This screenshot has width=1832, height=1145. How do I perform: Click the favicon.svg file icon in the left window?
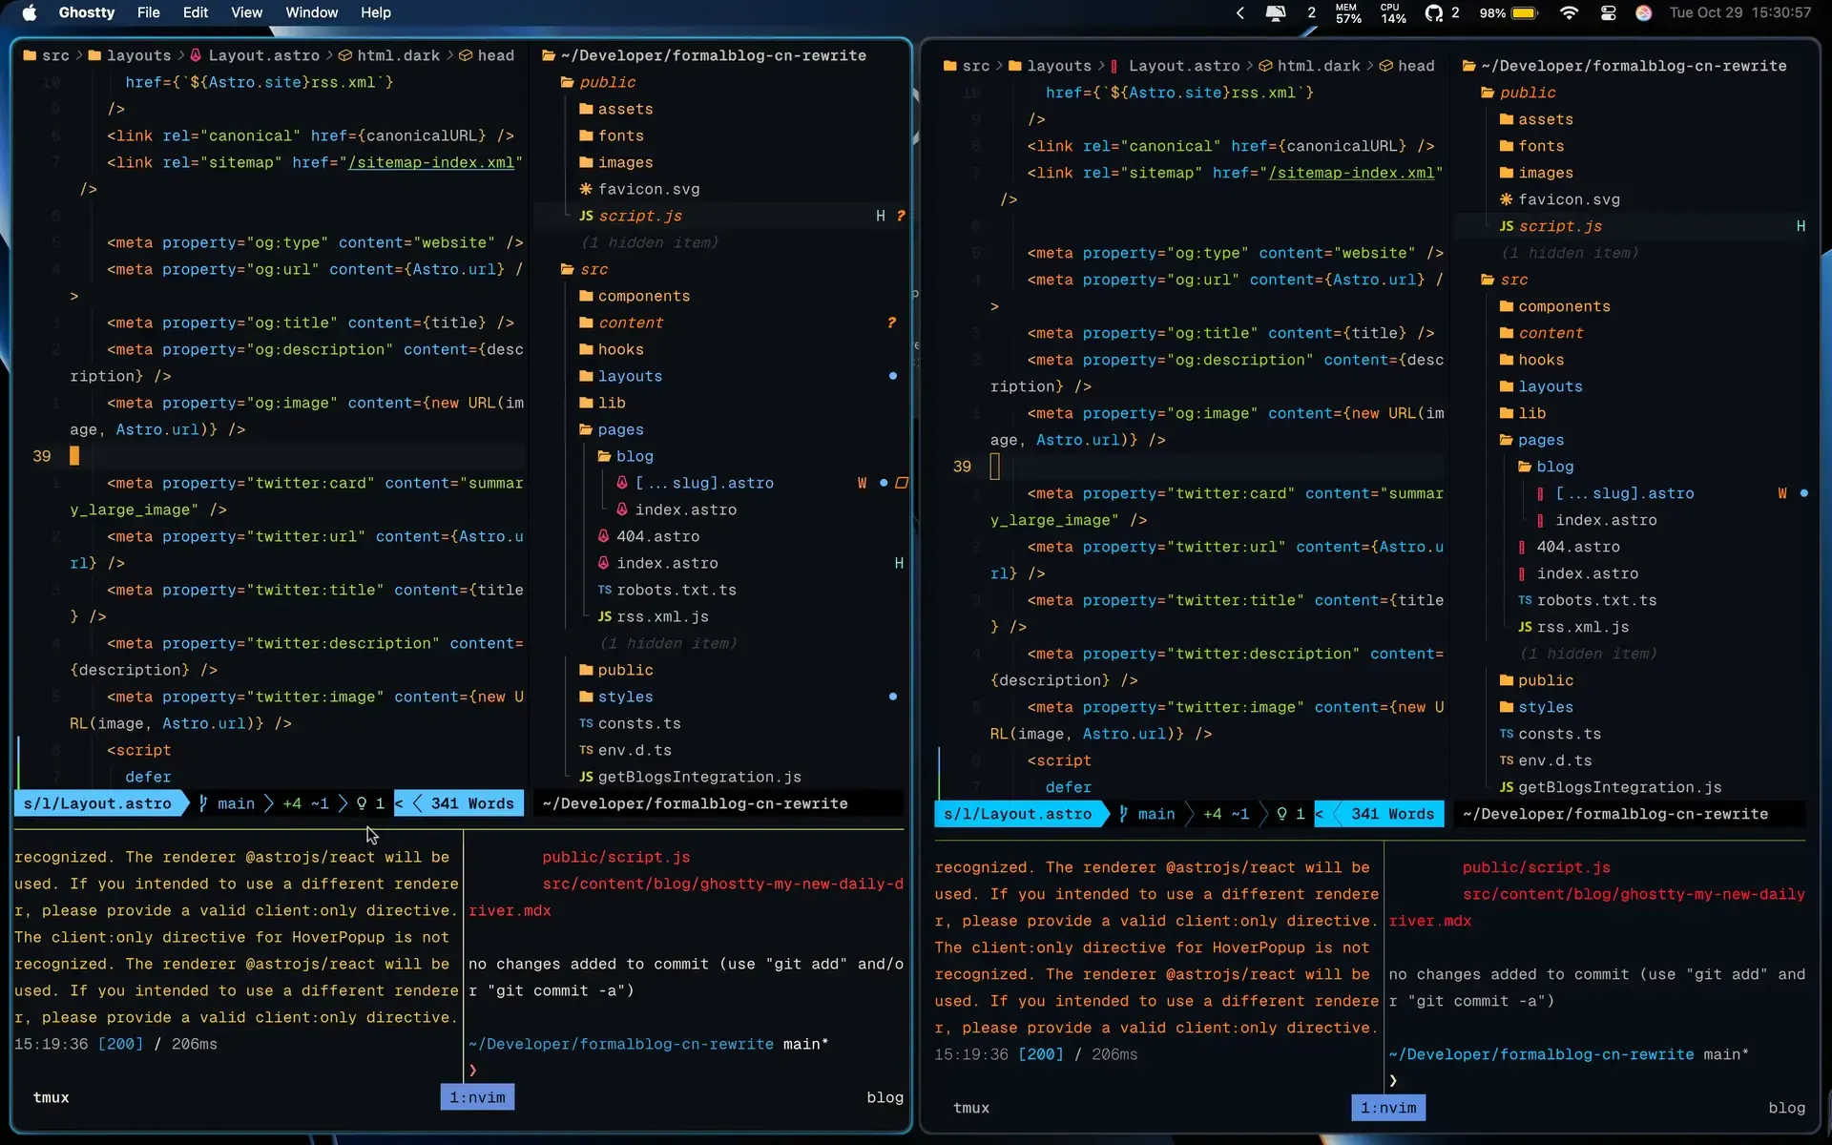click(x=586, y=189)
